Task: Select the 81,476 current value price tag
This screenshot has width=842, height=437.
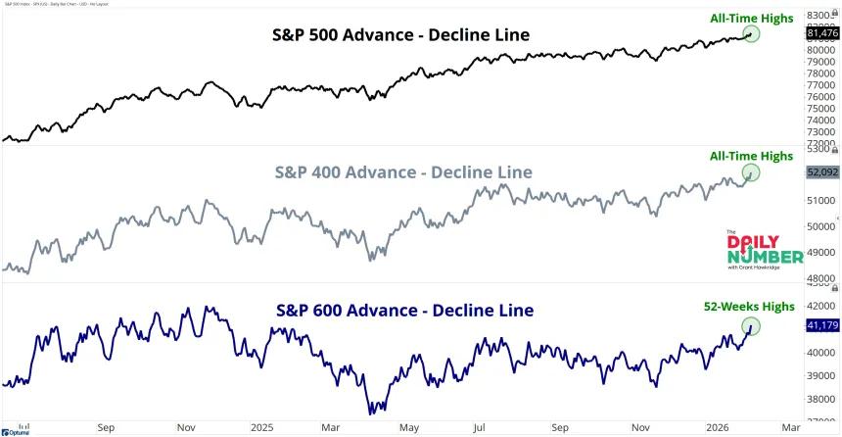Action: [x=822, y=33]
